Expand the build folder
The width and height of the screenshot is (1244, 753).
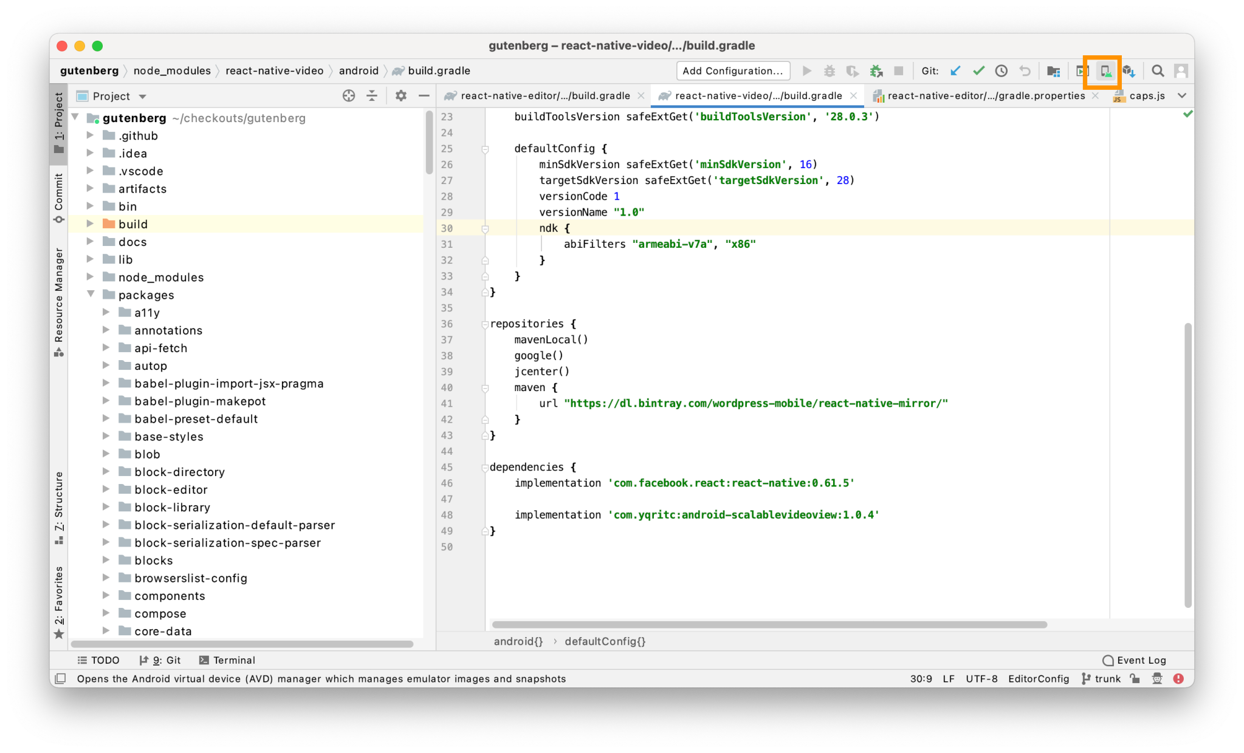coord(91,223)
